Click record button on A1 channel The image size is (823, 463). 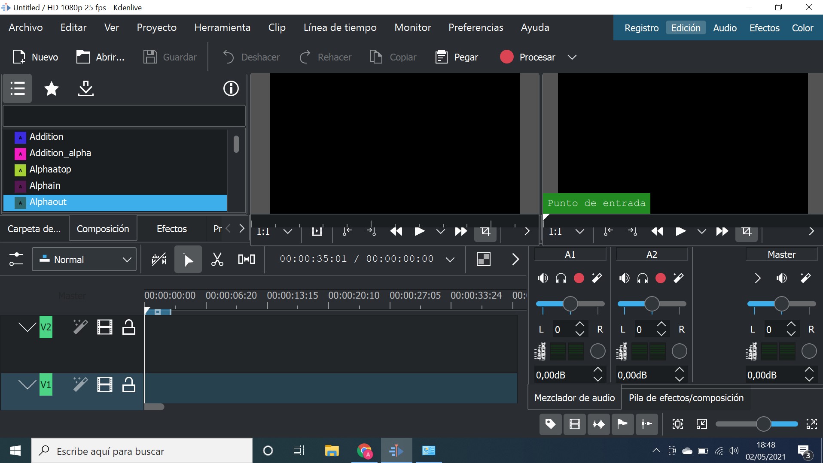[x=579, y=278]
